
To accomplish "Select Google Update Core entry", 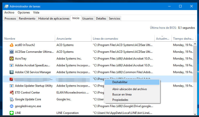I will tap(28, 99).
